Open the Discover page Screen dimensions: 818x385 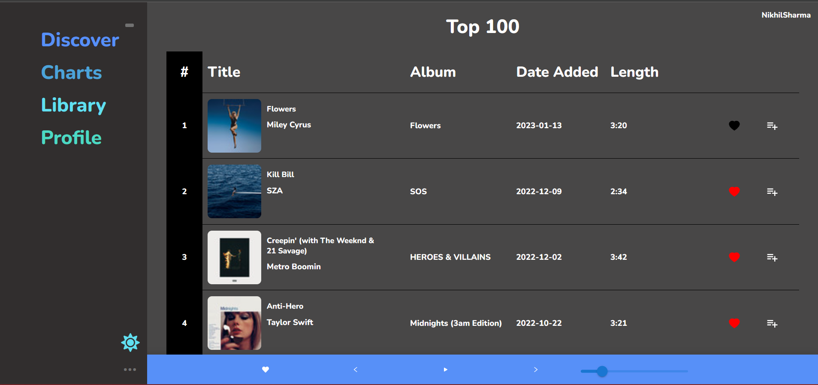coord(80,40)
